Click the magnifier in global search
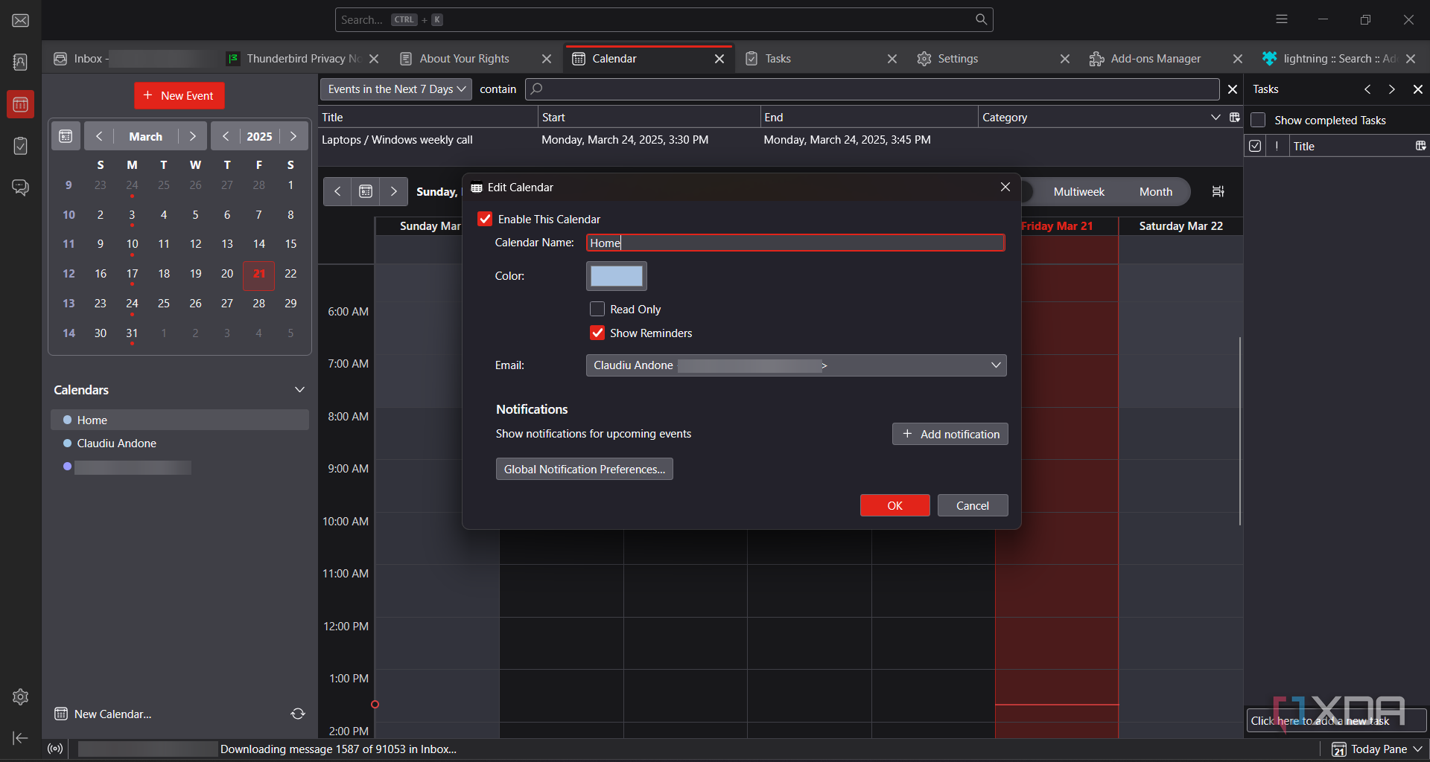 pyautogui.click(x=981, y=20)
